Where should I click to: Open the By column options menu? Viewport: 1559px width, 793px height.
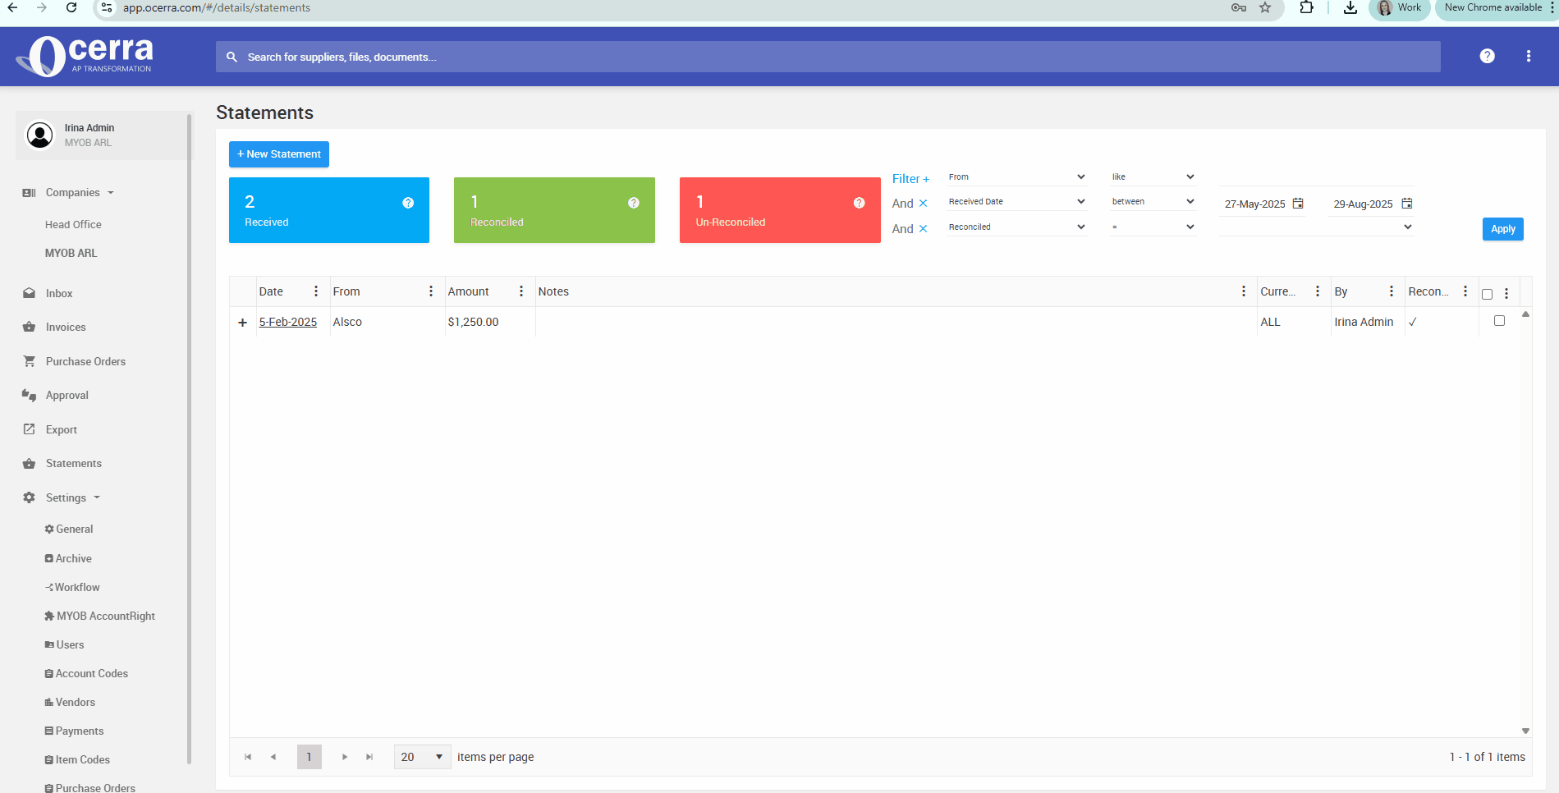[x=1392, y=291]
